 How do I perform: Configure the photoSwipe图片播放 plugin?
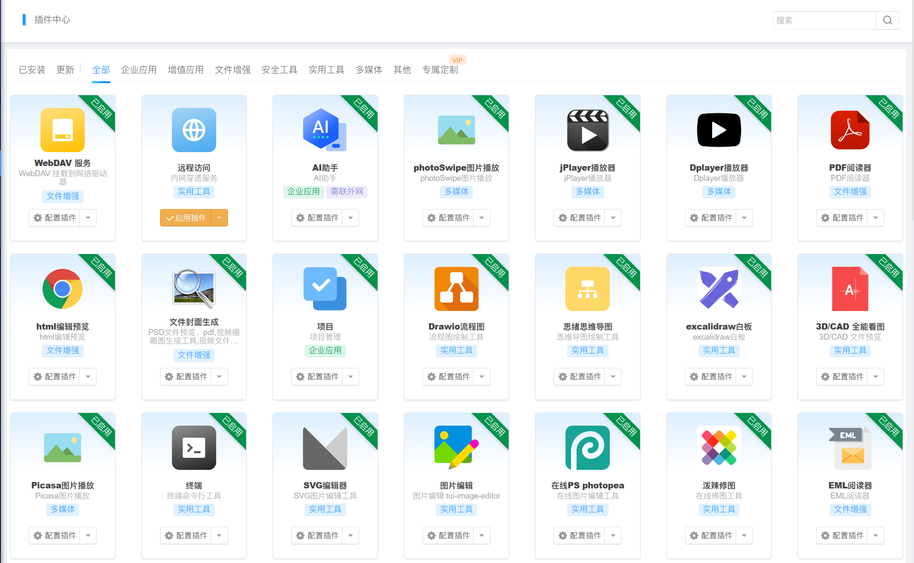point(448,218)
